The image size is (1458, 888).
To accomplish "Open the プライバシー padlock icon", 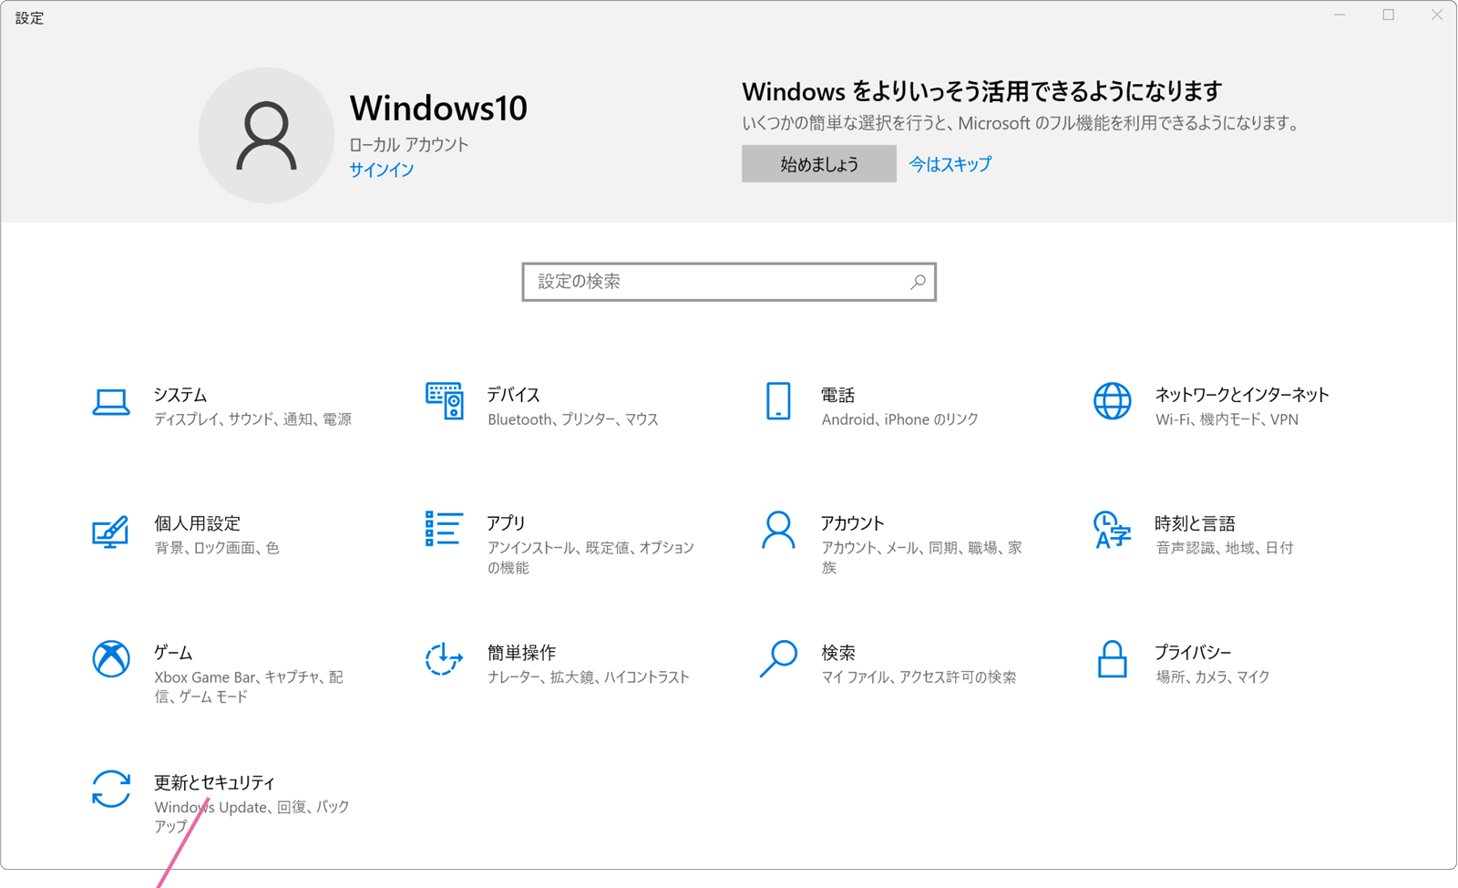I will coord(1112,658).
